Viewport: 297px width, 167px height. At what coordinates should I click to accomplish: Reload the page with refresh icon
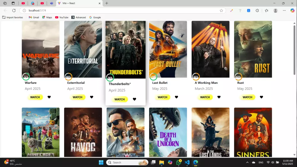click(x=14, y=10)
